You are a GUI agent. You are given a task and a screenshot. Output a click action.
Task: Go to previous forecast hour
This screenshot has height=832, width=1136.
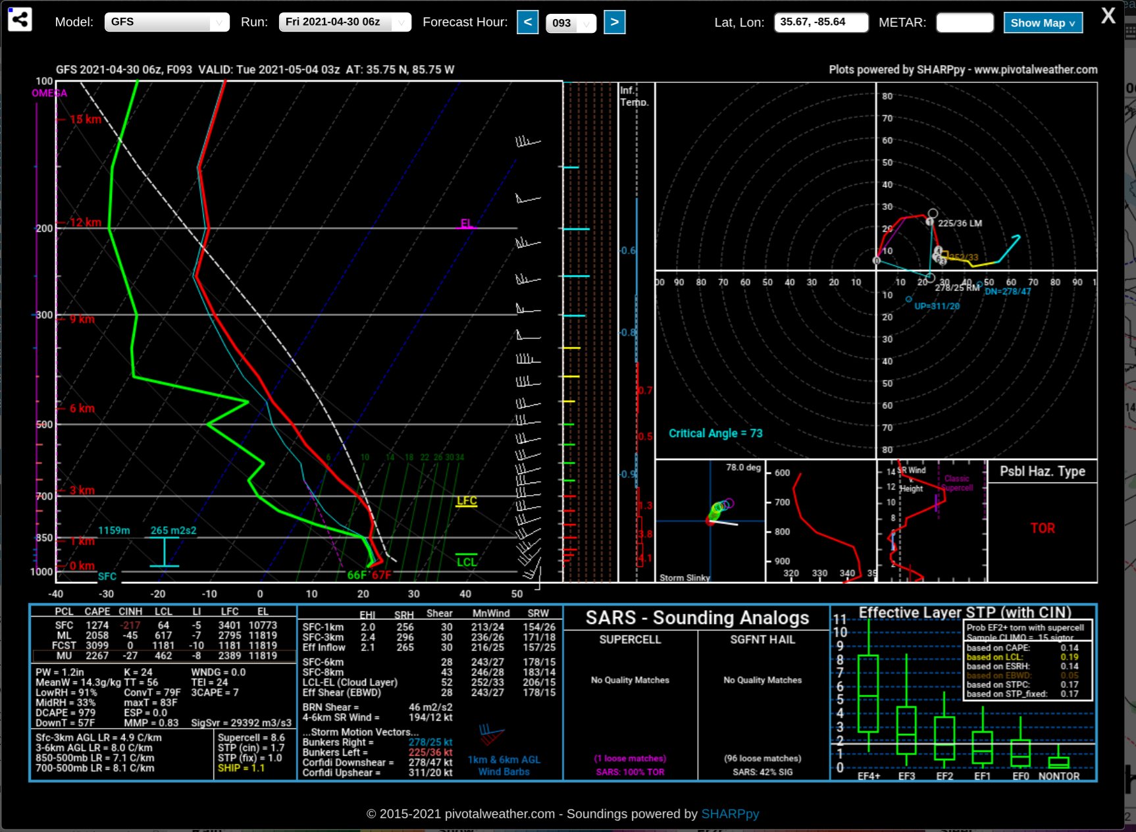pos(527,22)
